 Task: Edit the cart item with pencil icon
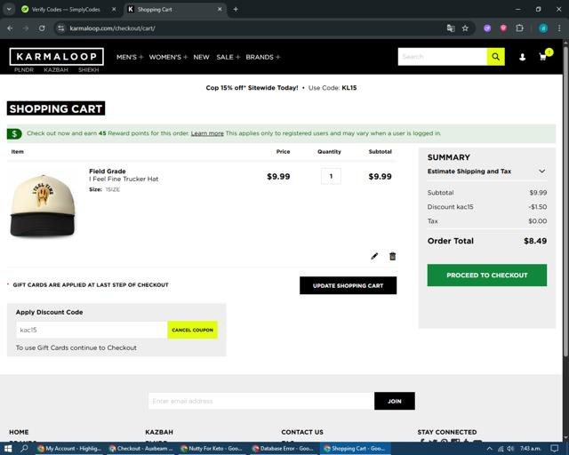point(374,256)
